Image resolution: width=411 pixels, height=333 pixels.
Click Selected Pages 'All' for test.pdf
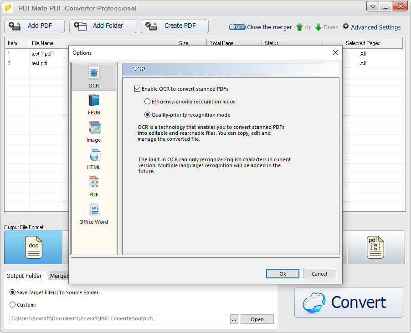[x=363, y=63]
